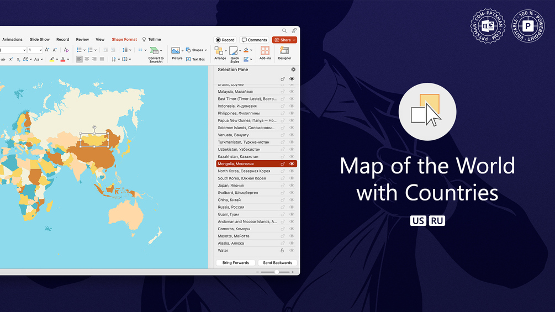Toggle lock for all objects in pane header
The image size is (555, 312).
[x=282, y=79]
